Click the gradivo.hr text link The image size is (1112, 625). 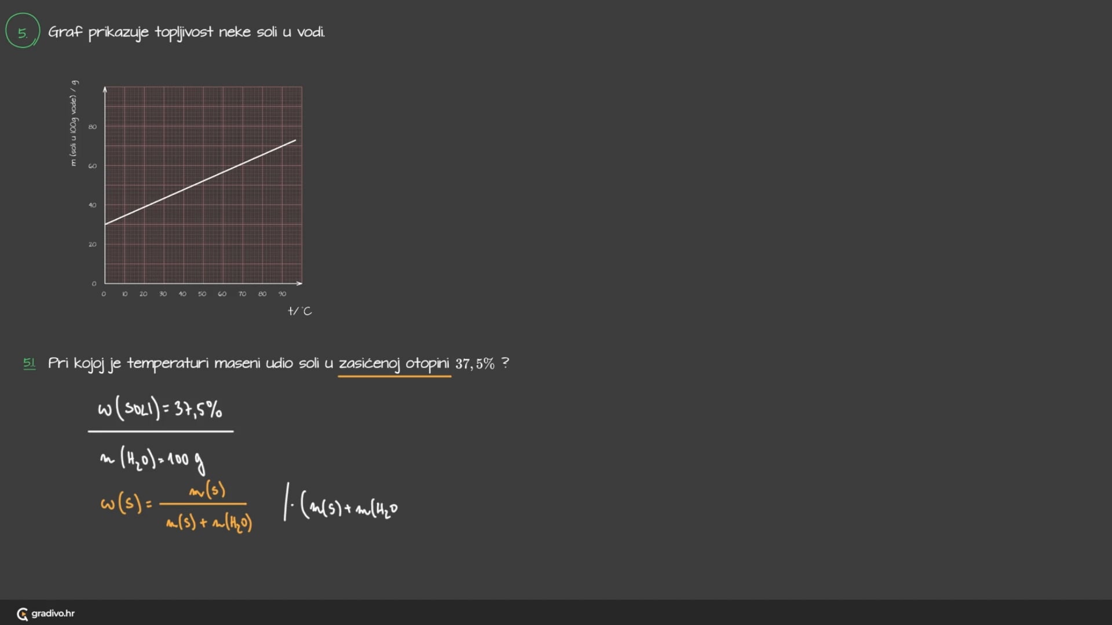(53, 613)
